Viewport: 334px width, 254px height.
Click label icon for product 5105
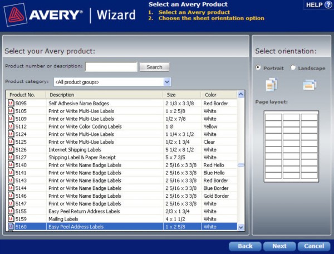tap(11, 111)
